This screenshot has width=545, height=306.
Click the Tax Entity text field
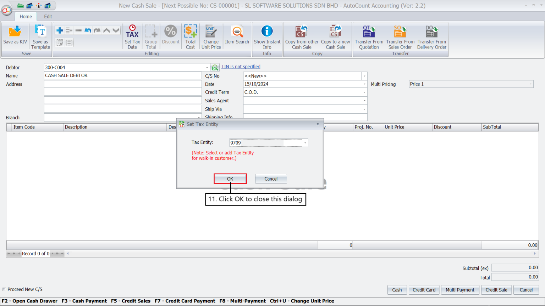click(x=266, y=143)
